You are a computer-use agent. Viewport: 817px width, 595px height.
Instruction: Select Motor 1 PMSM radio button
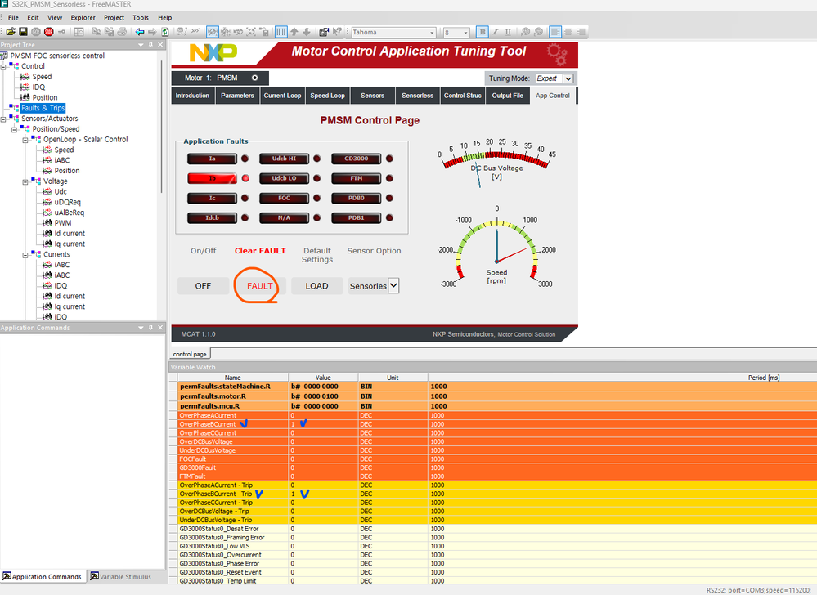tap(255, 78)
